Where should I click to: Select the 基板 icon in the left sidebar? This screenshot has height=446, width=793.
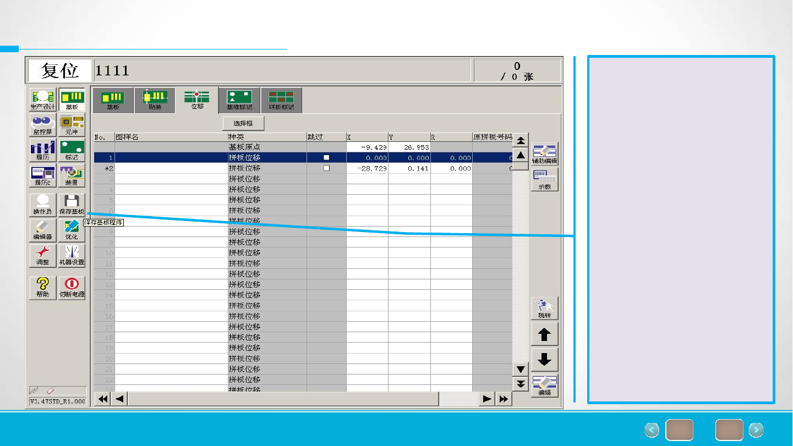click(x=72, y=100)
